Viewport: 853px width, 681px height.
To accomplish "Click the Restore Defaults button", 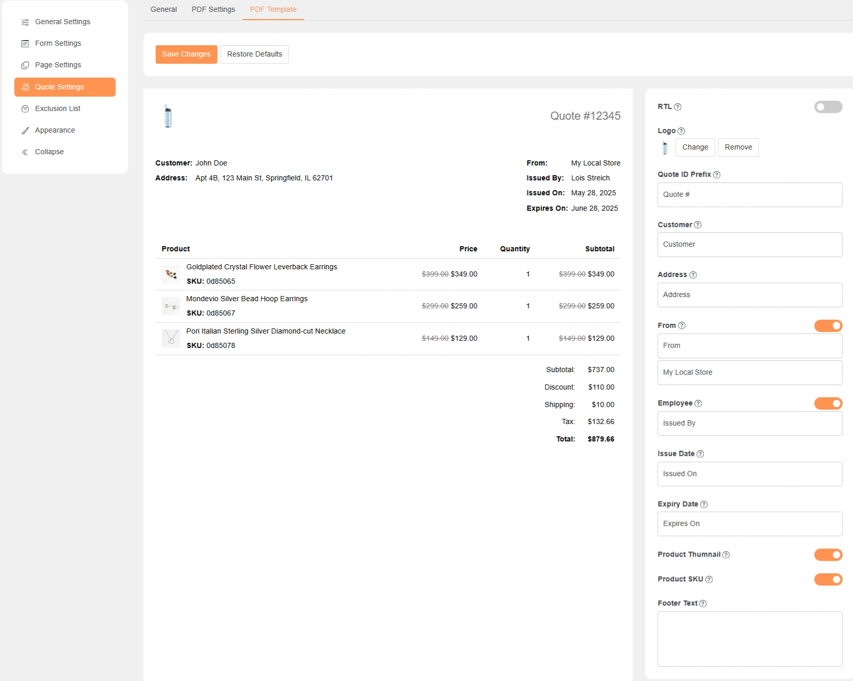I will [255, 54].
